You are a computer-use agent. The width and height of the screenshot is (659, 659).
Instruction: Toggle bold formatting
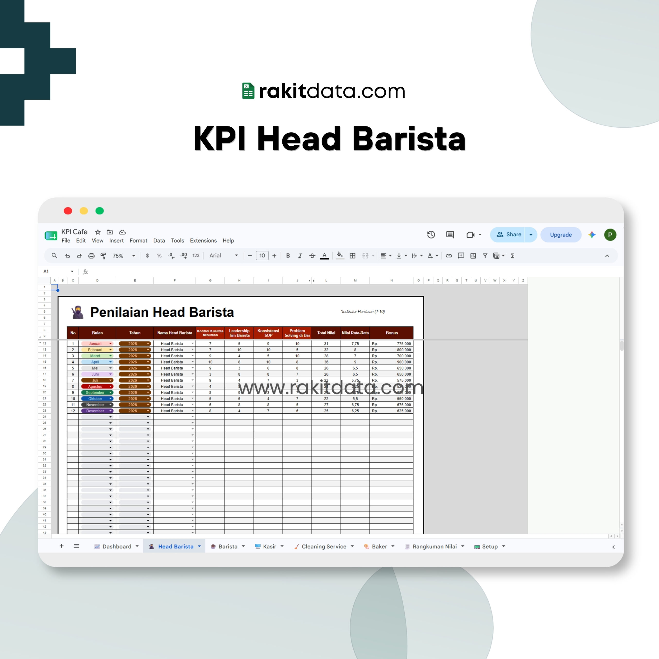pyautogui.click(x=288, y=256)
